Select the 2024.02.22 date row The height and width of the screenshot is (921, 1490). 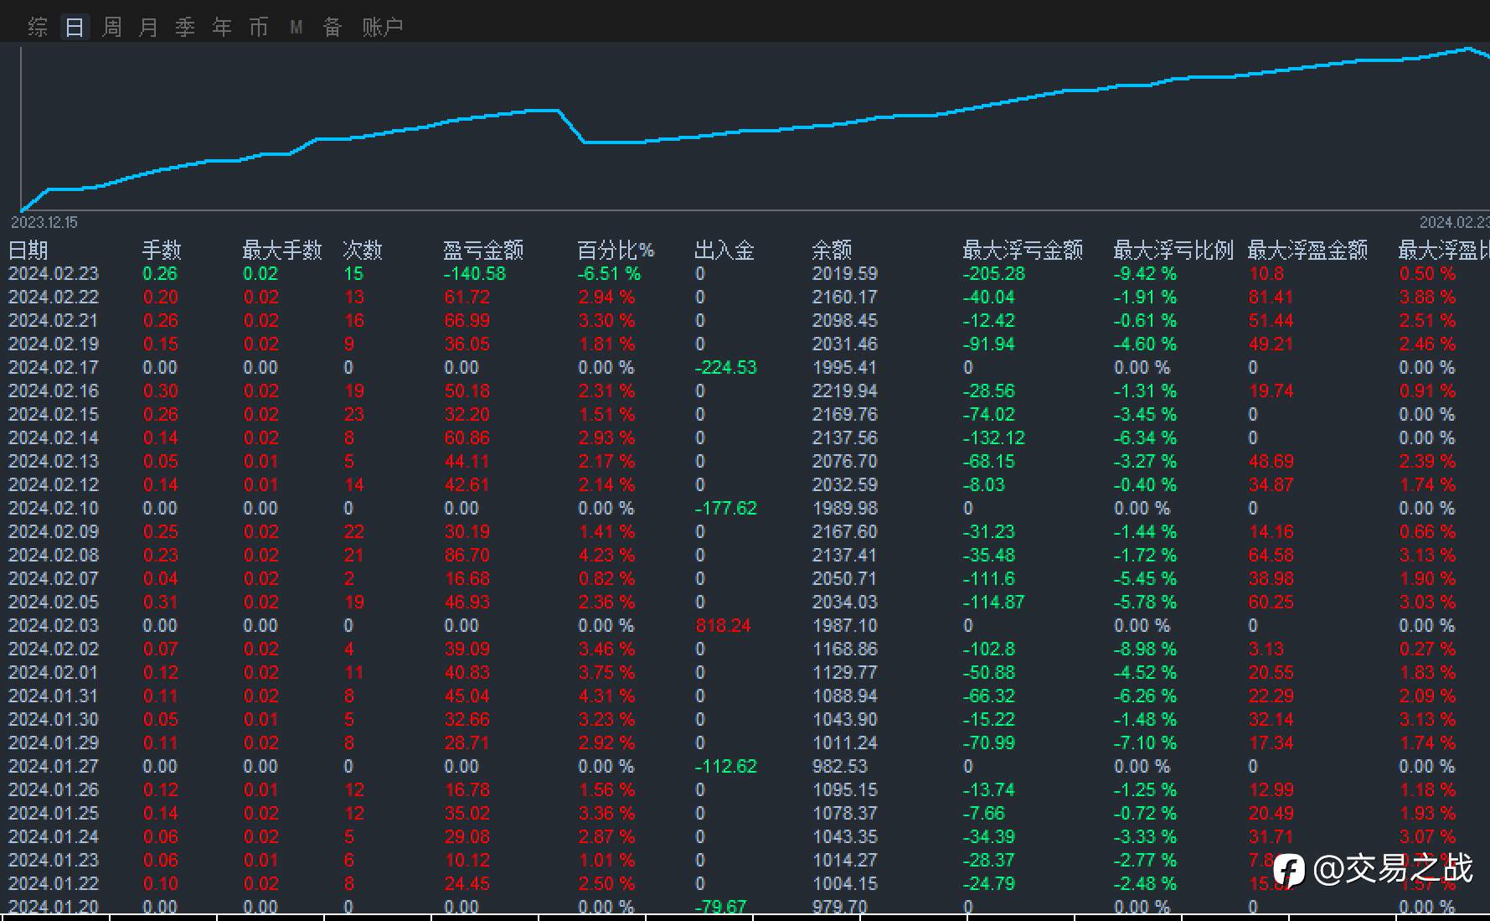click(745, 298)
